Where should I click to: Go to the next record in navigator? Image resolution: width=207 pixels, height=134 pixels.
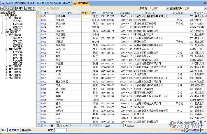point(71,125)
